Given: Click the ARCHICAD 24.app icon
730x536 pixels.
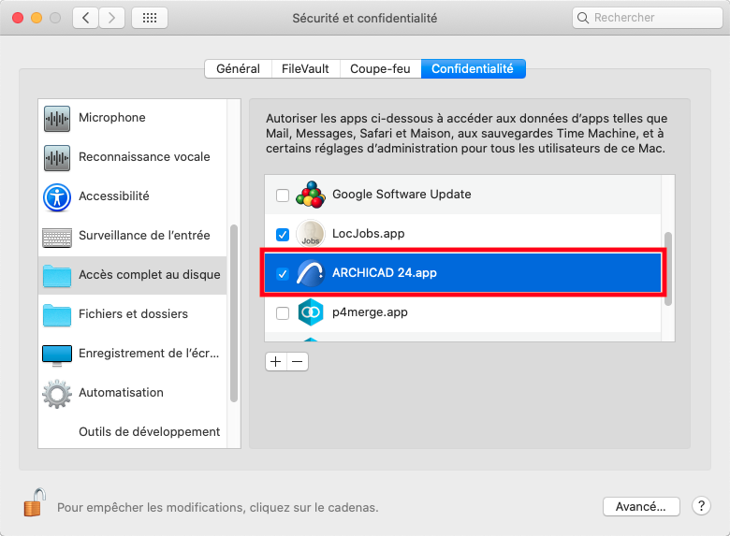Looking at the screenshot, I should point(311,273).
